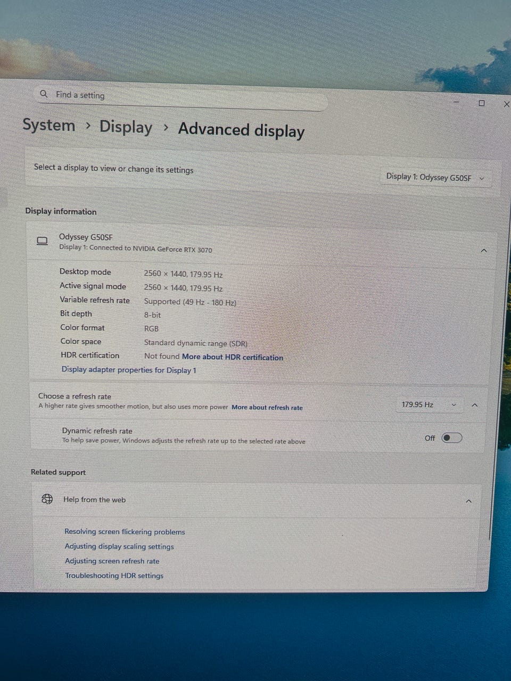Open More about HDR certification link

click(233, 357)
